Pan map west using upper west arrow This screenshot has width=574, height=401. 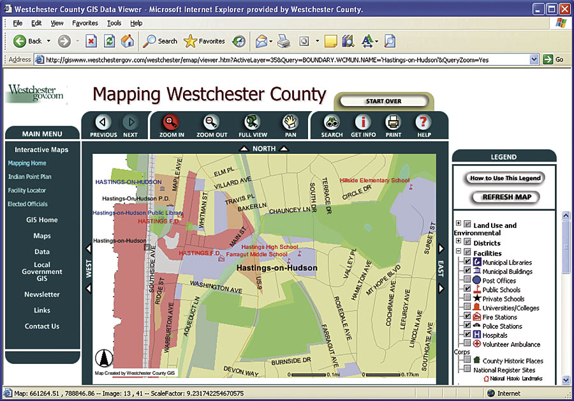pos(88,248)
